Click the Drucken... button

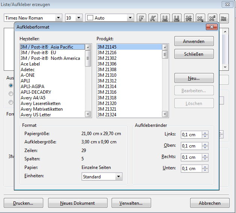(x=23, y=203)
